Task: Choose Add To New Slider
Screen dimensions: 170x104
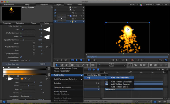Action: (x=120, y=87)
